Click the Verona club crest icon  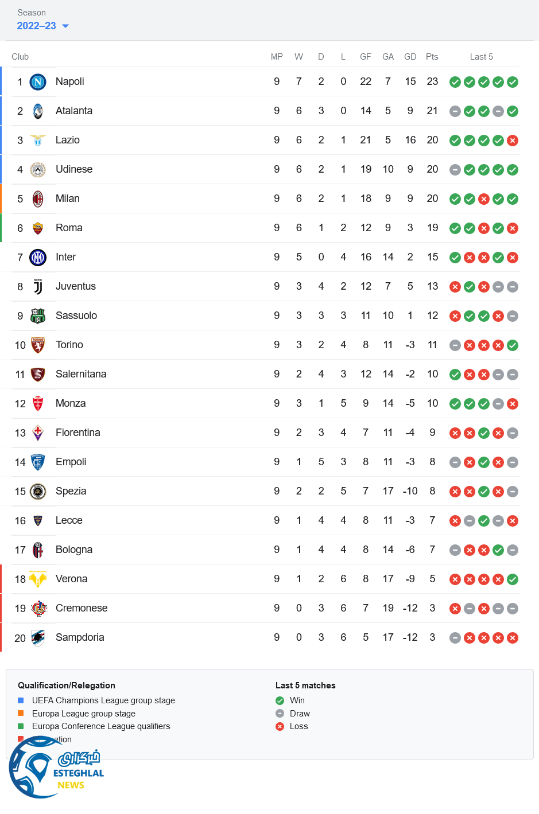(x=38, y=579)
